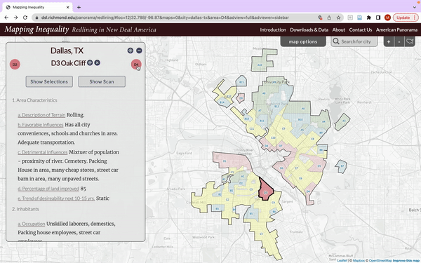Toggle the browser side panel icon
The image size is (421, 263).
(x=377, y=18)
